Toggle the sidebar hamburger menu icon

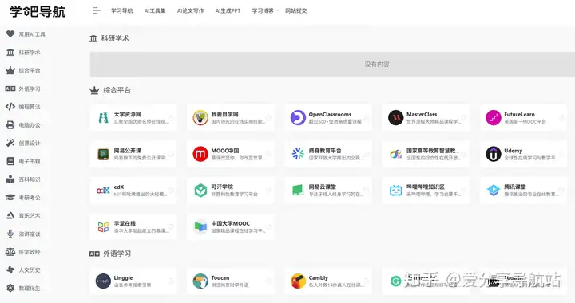pos(96,10)
